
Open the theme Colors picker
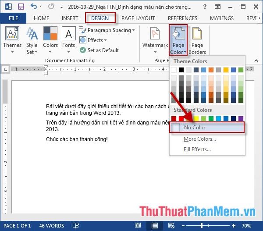50,40
